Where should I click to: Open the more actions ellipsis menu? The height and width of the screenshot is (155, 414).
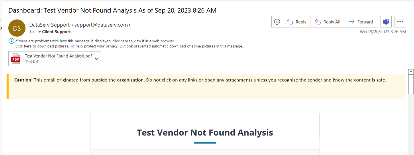click(400, 22)
